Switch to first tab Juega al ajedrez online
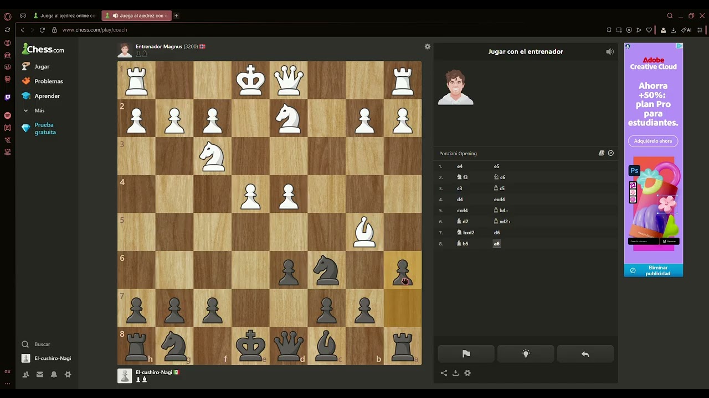The height and width of the screenshot is (398, 709). tap(64, 15)
